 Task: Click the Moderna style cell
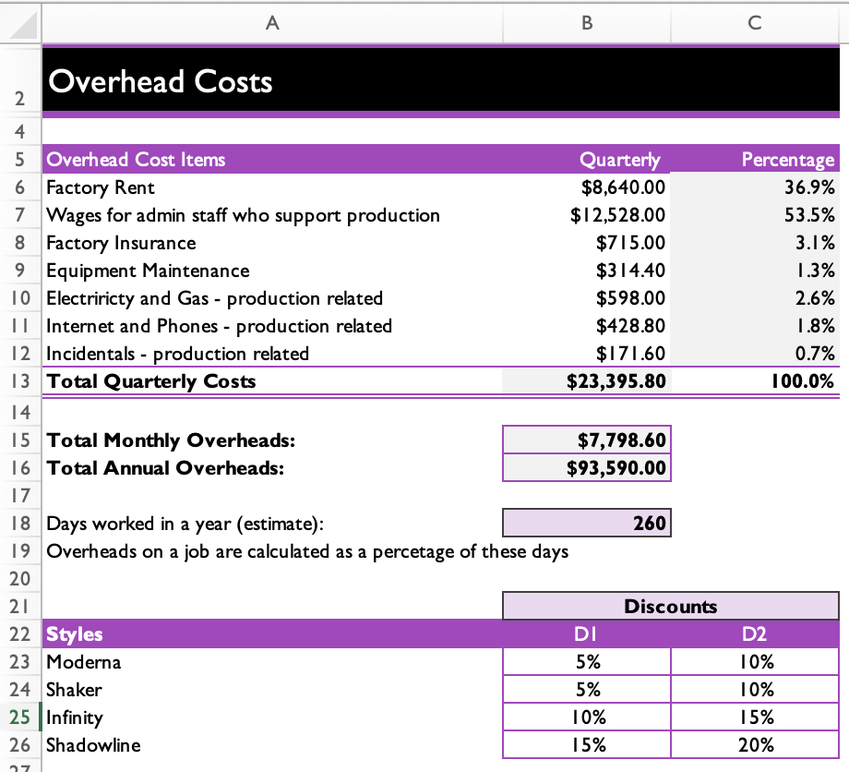coord(272,661)
